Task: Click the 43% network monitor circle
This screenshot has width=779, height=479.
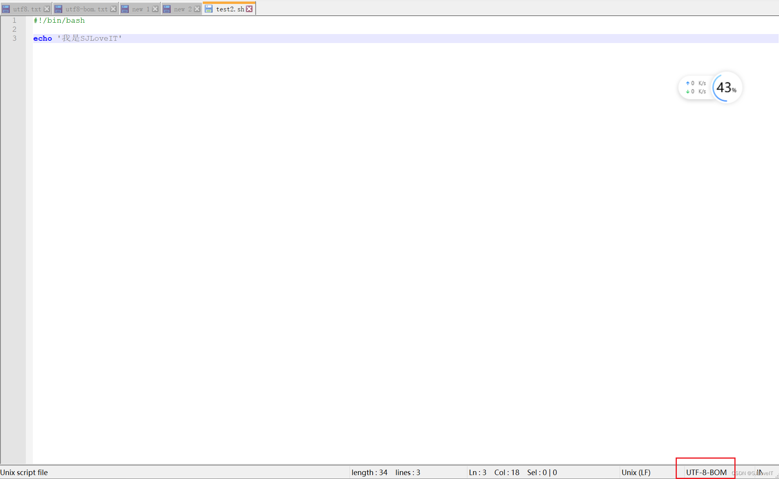Action: coord(726,87)
